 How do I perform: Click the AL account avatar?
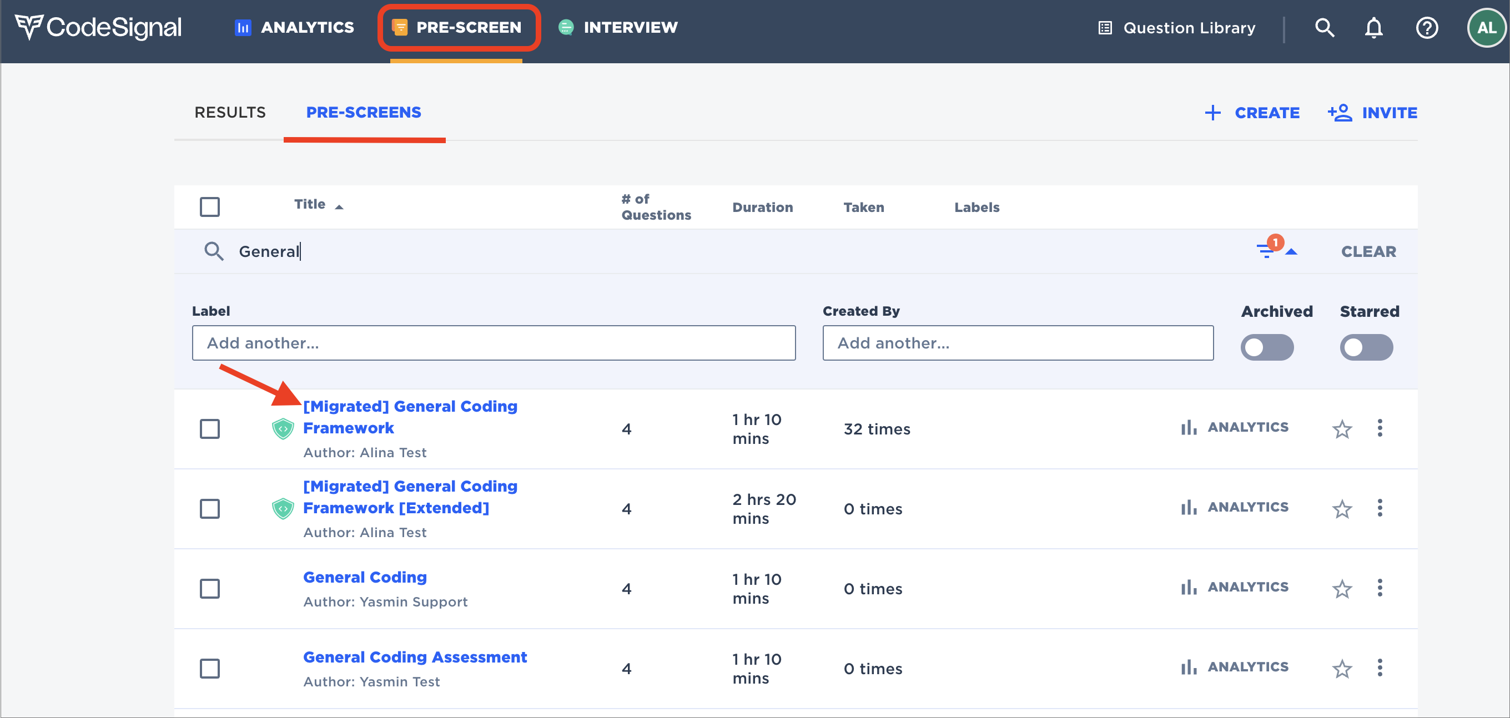pos(1486,27)
